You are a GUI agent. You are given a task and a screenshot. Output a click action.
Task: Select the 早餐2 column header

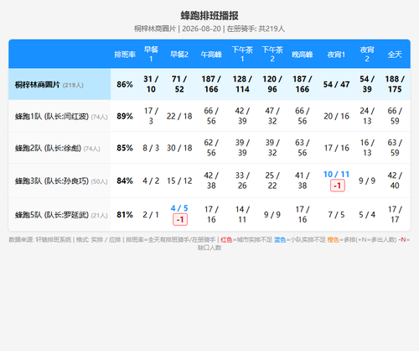[179, 55]
